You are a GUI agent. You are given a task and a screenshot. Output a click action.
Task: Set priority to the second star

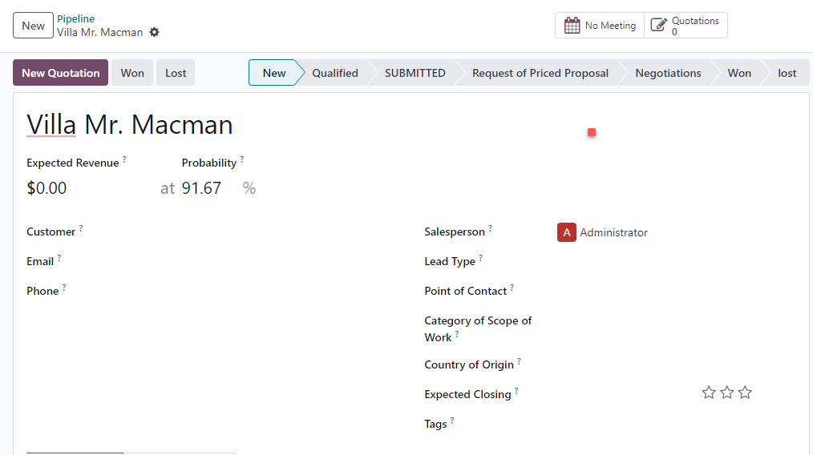coord(727,393)
